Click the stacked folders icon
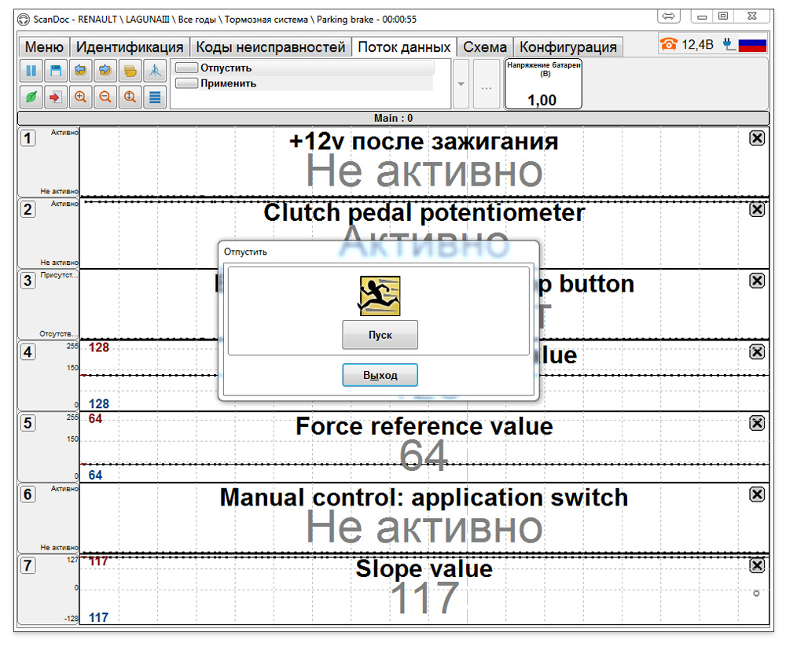The width and height of the screenshot is (786, 647). pyautogui.click(x=130, y=71)
